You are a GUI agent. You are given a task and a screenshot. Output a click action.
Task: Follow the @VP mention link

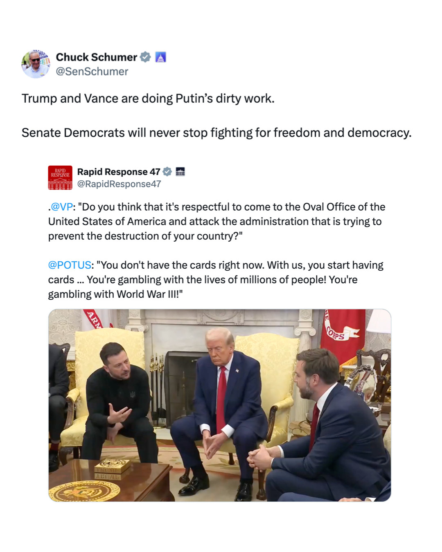tap(62, 207)
